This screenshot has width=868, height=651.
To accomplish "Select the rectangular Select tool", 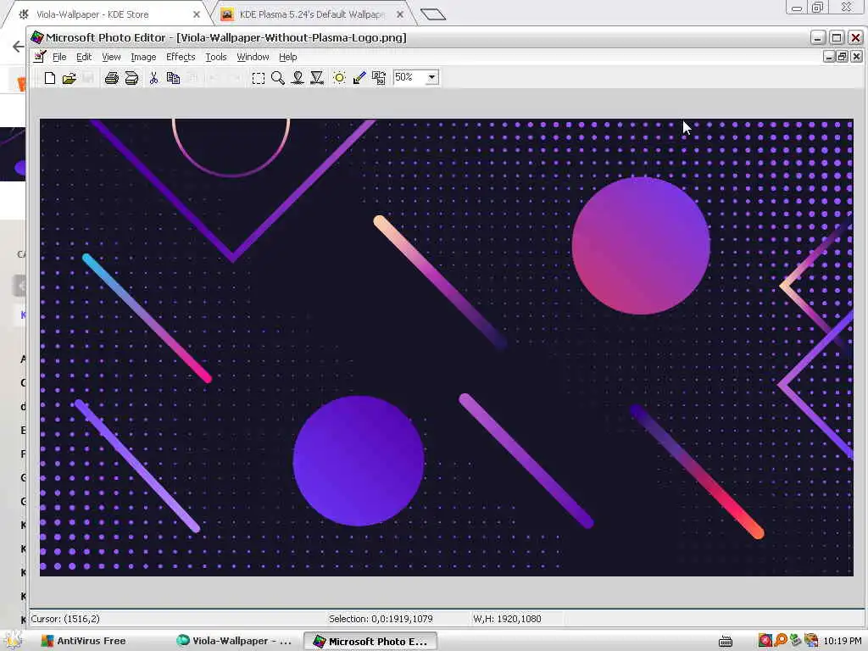I will [x=258, y=78].
